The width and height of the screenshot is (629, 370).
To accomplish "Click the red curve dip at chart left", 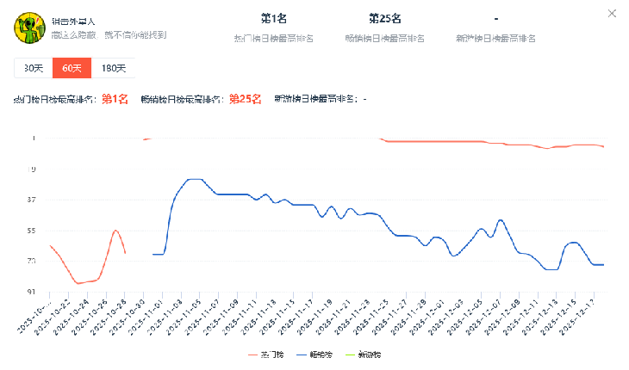I will coord(78,282).
